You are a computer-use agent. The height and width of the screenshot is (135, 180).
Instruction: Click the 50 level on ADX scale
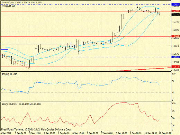[173, 118]
